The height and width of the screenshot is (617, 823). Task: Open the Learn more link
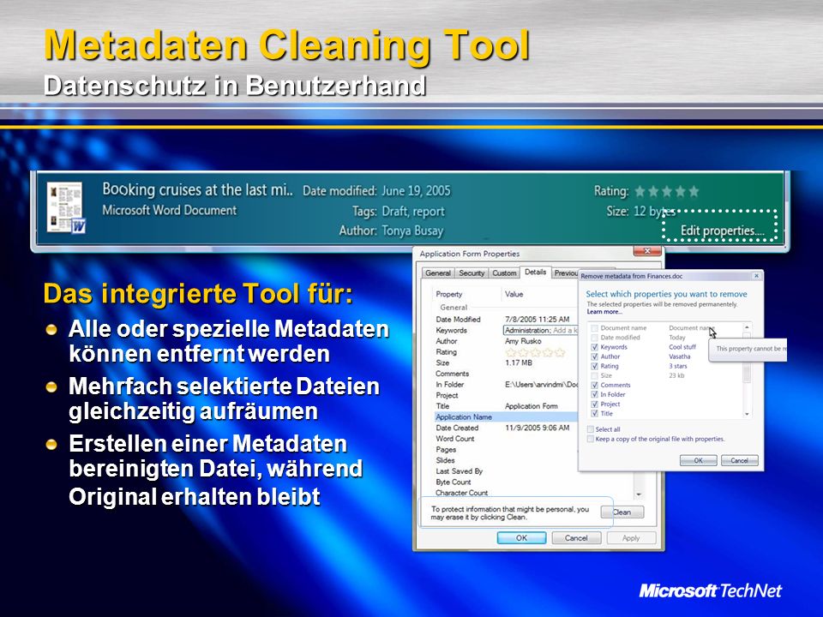604,312
